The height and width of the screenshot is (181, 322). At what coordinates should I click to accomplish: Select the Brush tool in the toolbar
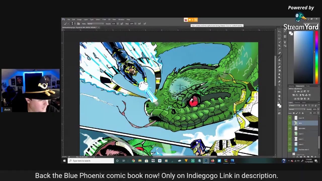(279, 57)
